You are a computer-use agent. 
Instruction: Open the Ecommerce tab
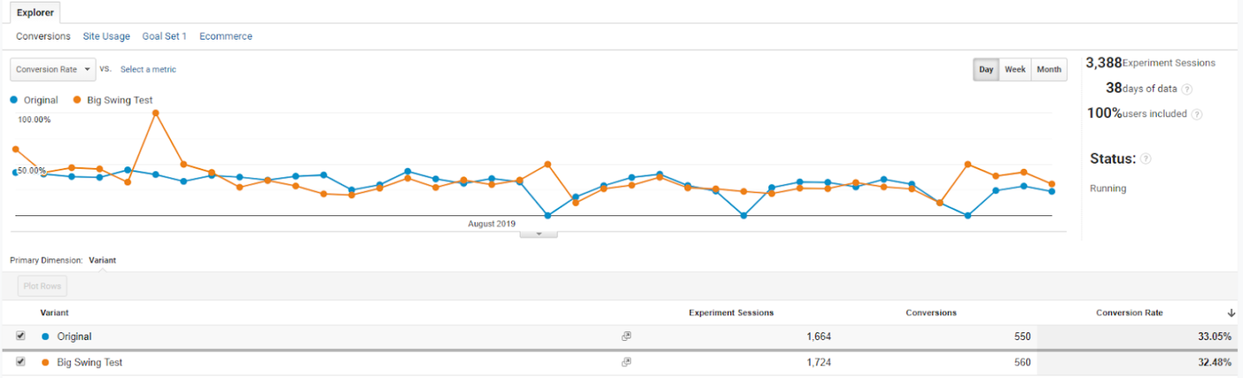point(225,36)
